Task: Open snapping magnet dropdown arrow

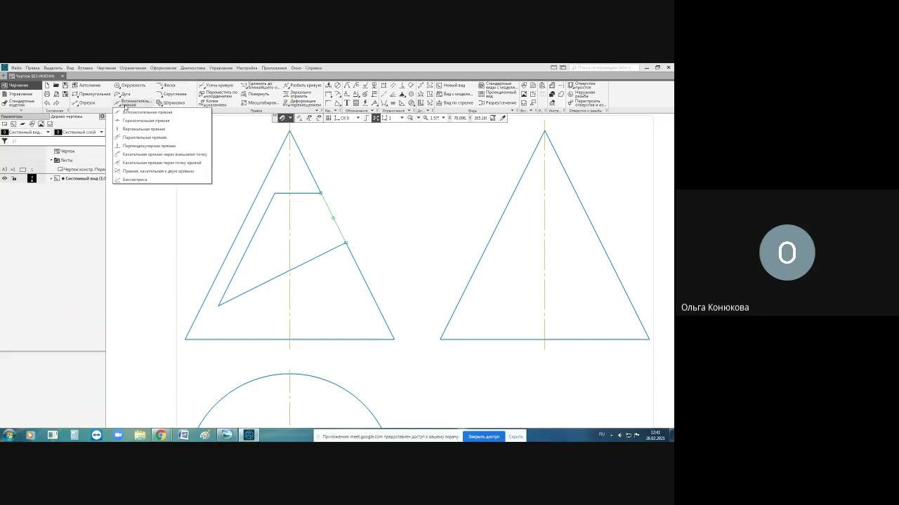Action: [290, 118]
